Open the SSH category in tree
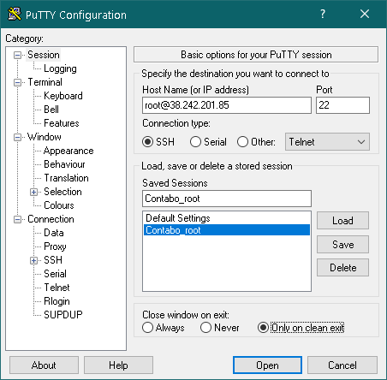 tap(53, 260)
